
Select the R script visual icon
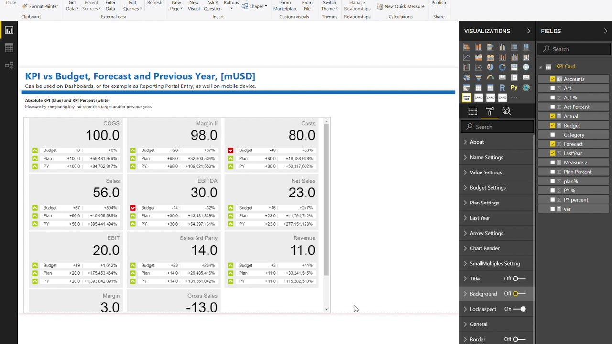(x=503, y=87)
